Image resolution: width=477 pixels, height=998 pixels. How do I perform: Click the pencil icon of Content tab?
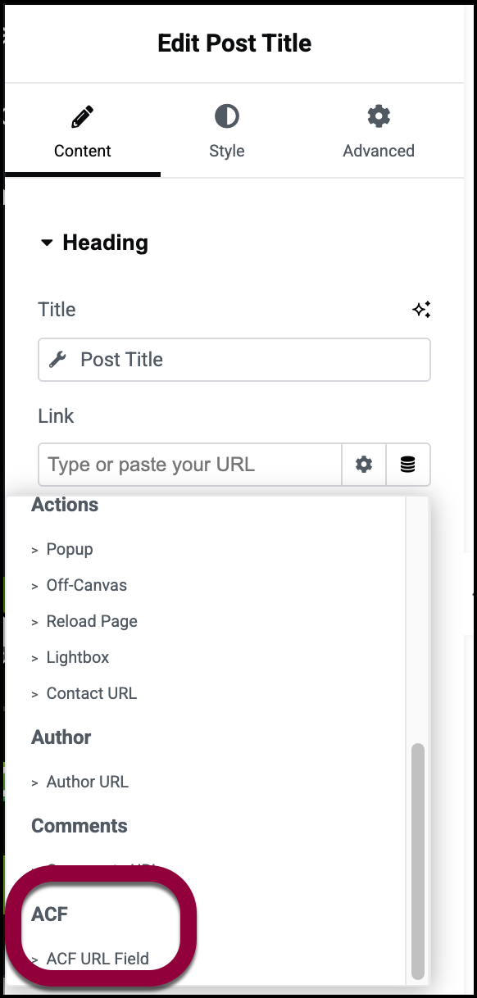pos(82,117)
